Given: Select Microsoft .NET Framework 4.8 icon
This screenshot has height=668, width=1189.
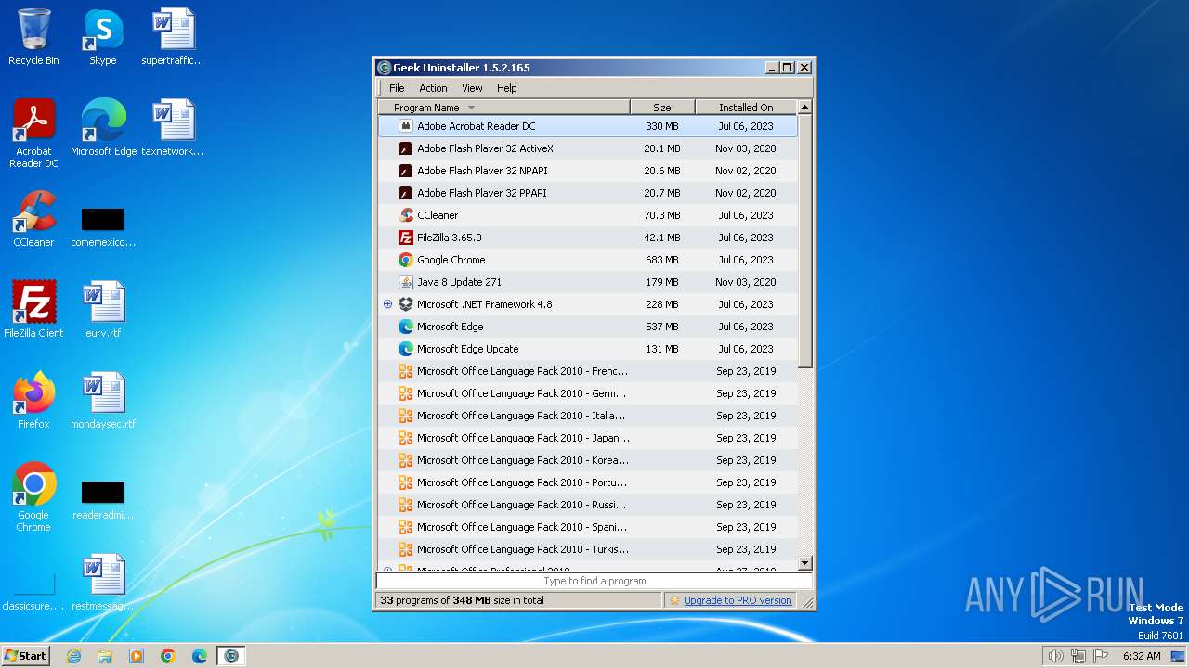Looking at the screenshot, I should click(x=405, y=304).
